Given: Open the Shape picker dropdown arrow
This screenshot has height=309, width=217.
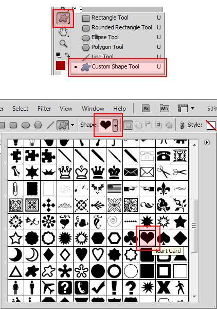Looking at the screenshot, I should click(x=115, y=125).
